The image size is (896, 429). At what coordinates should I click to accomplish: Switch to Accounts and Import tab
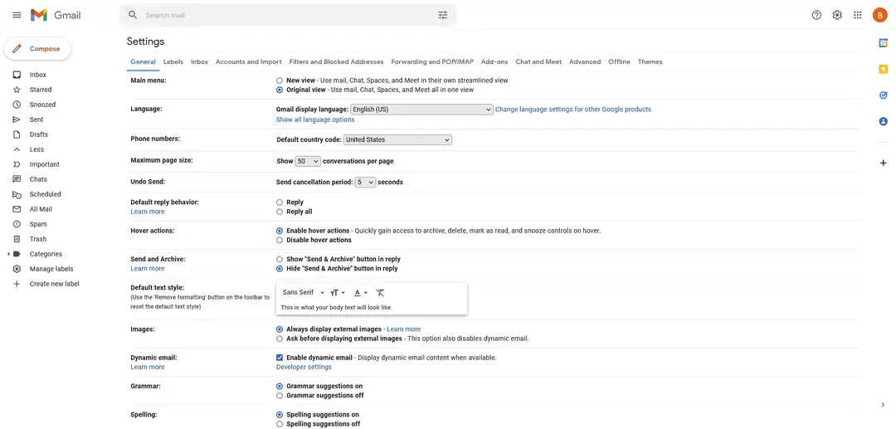pos(249,61)
